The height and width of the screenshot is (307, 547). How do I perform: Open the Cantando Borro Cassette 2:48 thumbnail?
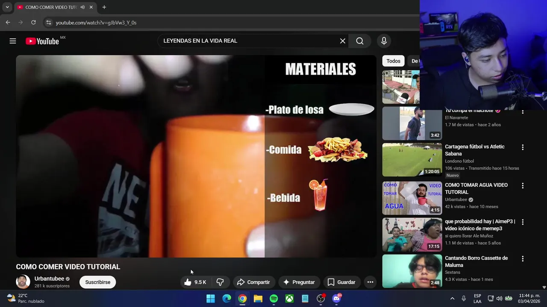point(412,271)
